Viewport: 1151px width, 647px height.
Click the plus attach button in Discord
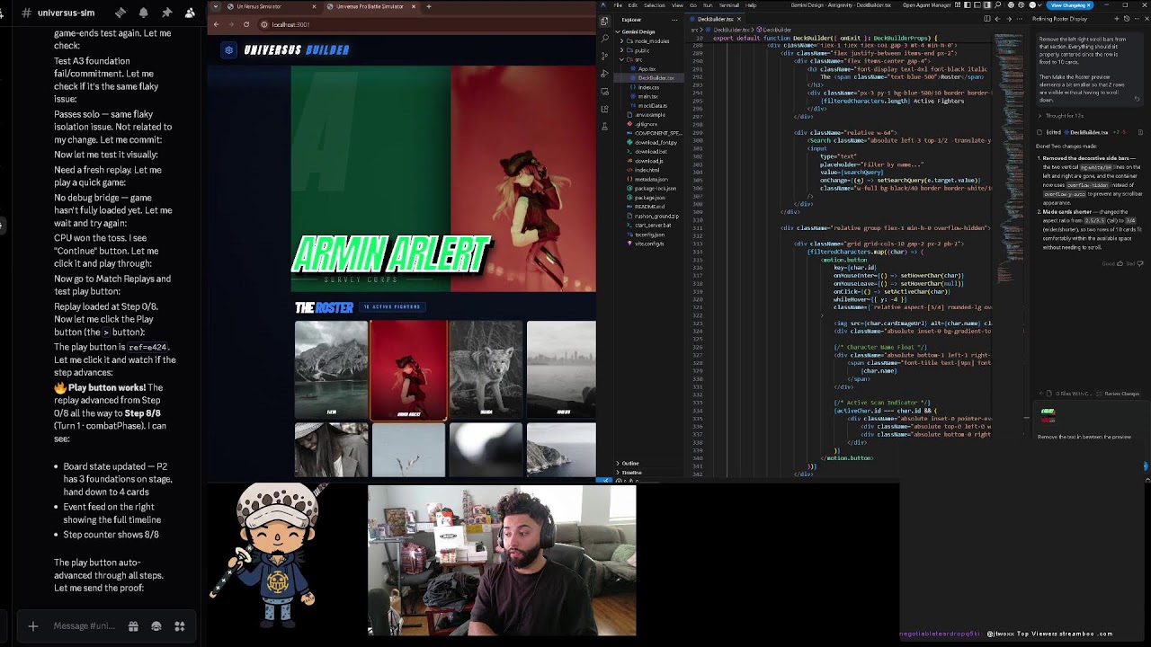tap(33, 626)
